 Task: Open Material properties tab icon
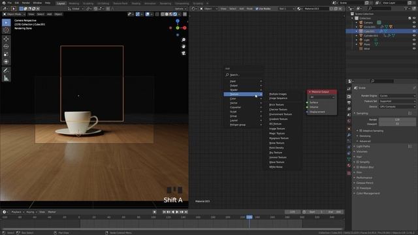click(349, 165)
